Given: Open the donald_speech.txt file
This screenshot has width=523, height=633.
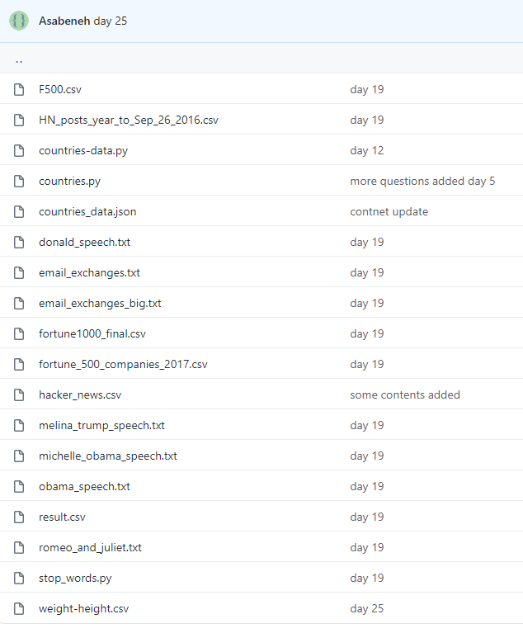Looking at the screenshot, I should tap(84, 242).
